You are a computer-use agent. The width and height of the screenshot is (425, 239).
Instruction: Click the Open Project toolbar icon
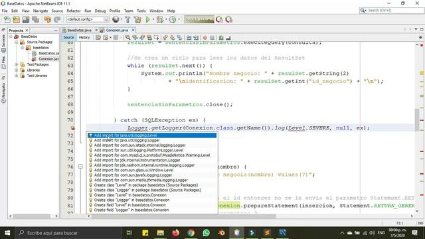tap(26, 19)
